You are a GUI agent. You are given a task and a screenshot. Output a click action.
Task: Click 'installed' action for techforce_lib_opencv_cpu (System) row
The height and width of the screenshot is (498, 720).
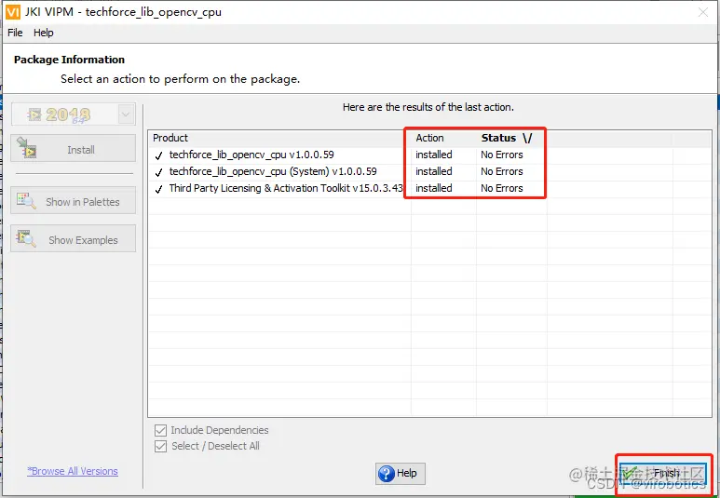[434, 171]
